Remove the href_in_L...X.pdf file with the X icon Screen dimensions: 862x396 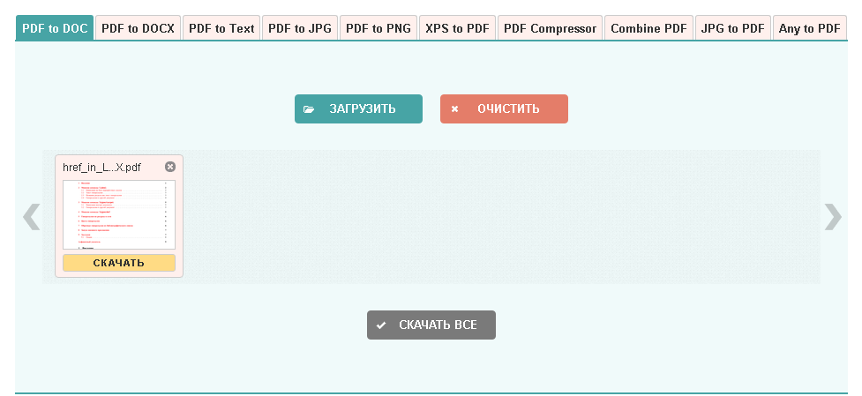[170, 167]
